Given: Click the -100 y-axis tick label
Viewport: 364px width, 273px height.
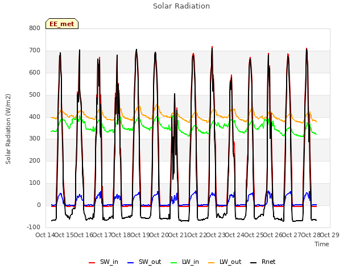Looking at the screenshot, I should click(34, 227).
